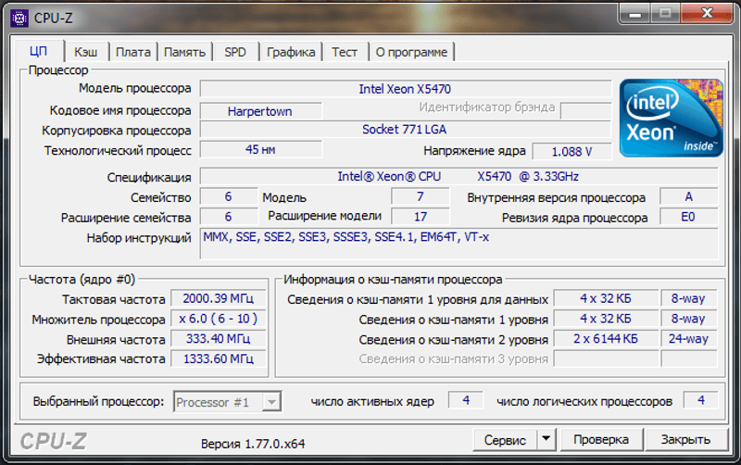Select the Память tab
The height and width of the screenshot is (465, 741).
point(184,52)
